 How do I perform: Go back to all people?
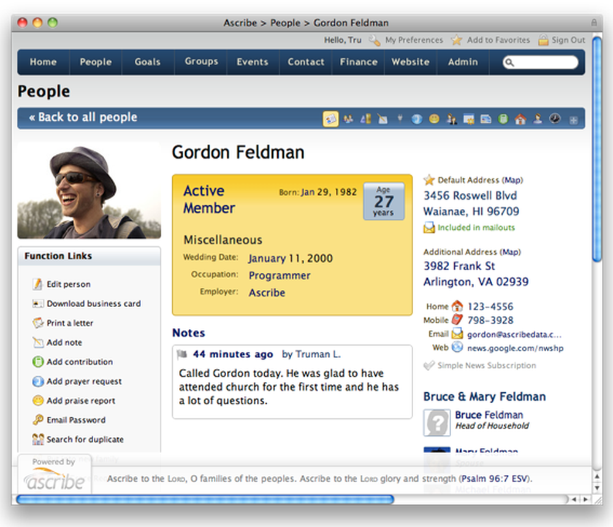click(x=83, y=117)
